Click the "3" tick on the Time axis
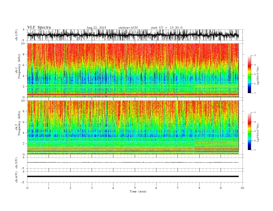273x211 pixels. [x=92, y=188]
